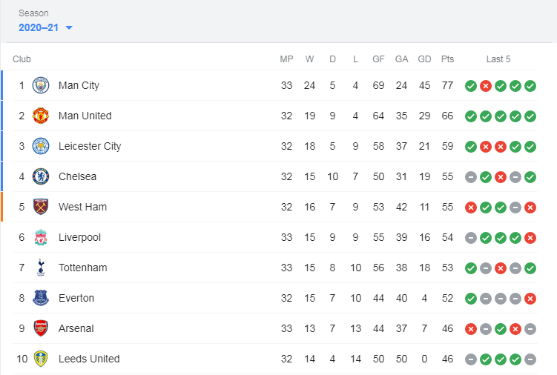Click Chelsea's first grey draw icon

(x=470, y=176)
